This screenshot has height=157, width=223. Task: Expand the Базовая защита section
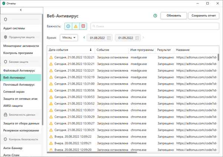tap(18, 62)
